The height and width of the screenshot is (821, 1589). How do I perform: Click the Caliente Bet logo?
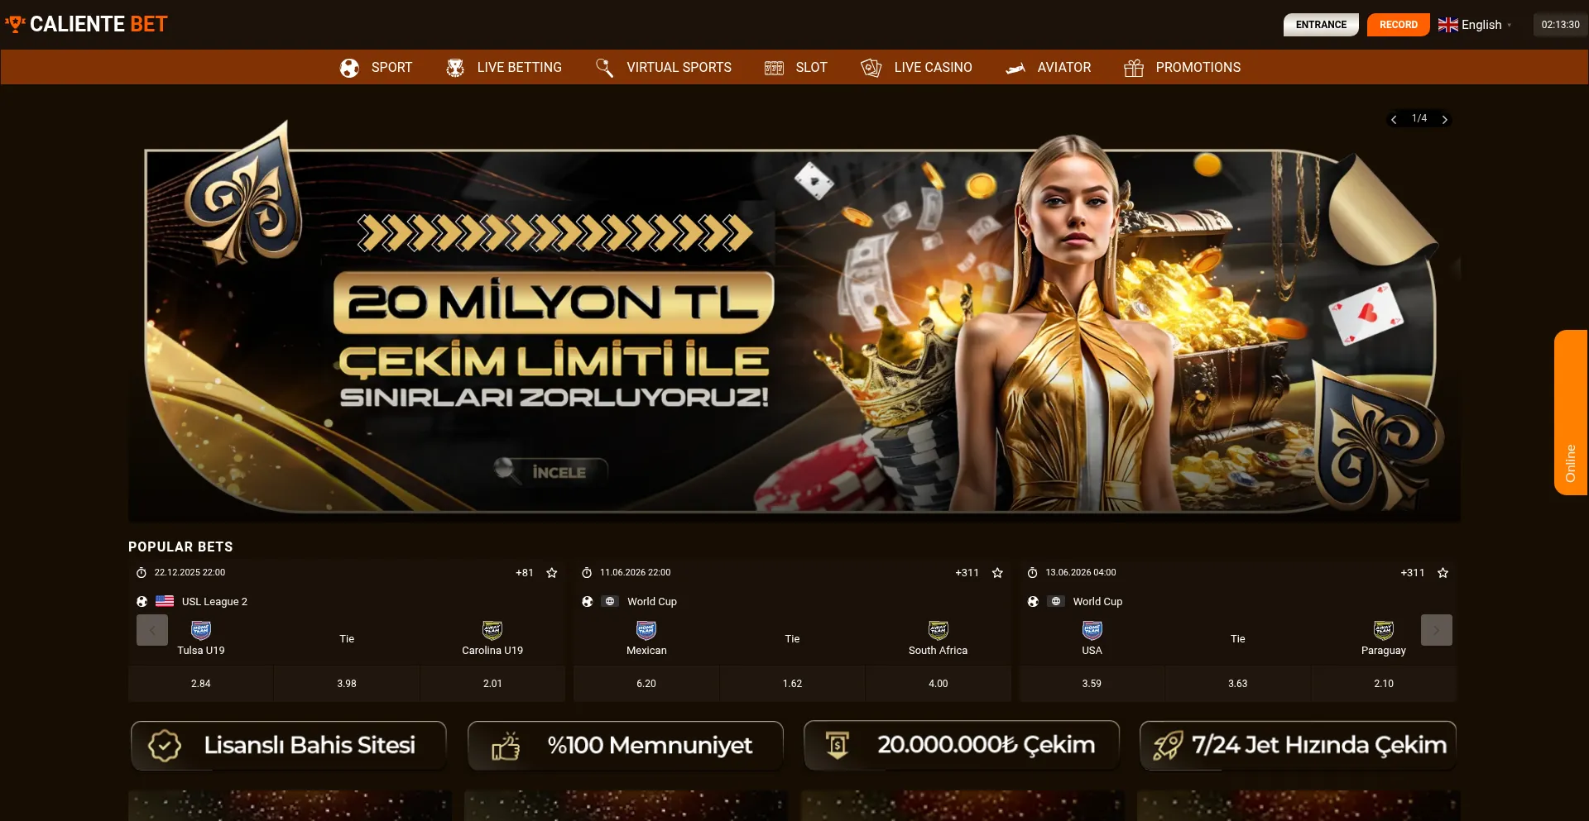coord(86,24)
